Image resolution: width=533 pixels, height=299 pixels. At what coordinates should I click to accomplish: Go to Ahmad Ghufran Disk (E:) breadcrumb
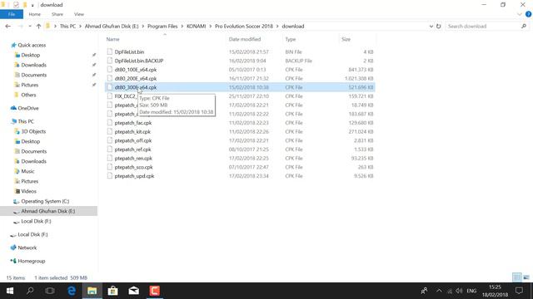[112, 26]
